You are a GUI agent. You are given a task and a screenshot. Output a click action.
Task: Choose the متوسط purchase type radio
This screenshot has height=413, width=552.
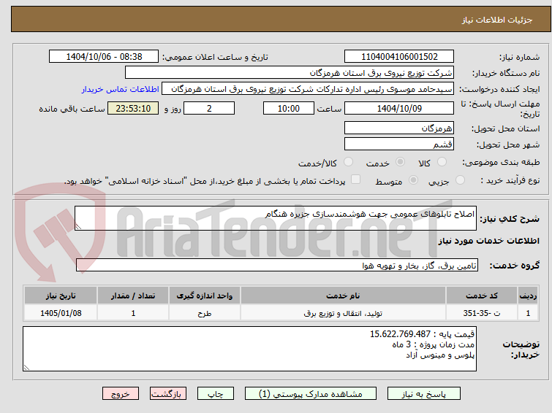click(413, 180)
